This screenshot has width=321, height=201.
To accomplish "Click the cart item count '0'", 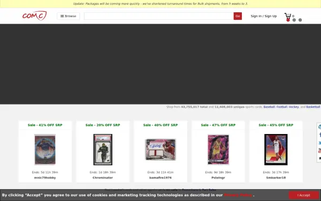I will (x=293, y=16).
